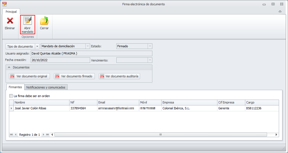Screen dimensions: 288x153
Task: Click Ver documento auditoría button
Action: (x=119, y=76)
